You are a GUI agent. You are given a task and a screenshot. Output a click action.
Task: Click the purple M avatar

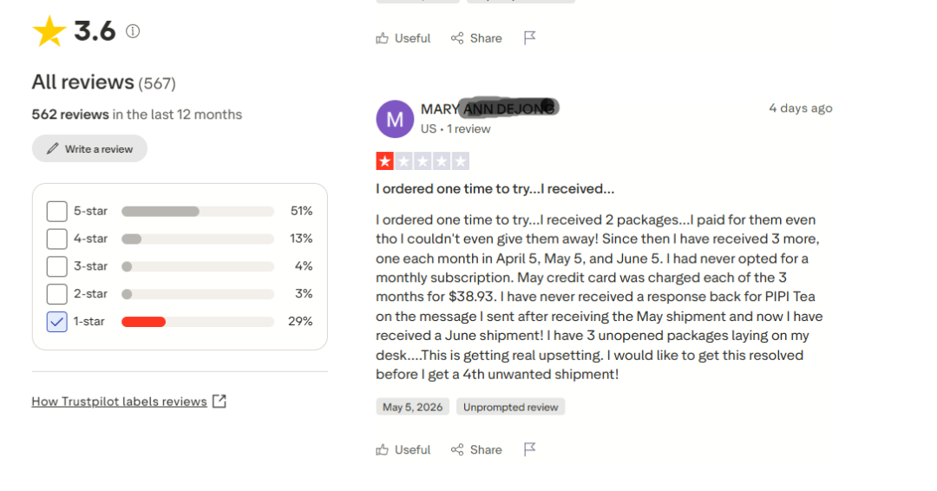(x=395, y=119)
